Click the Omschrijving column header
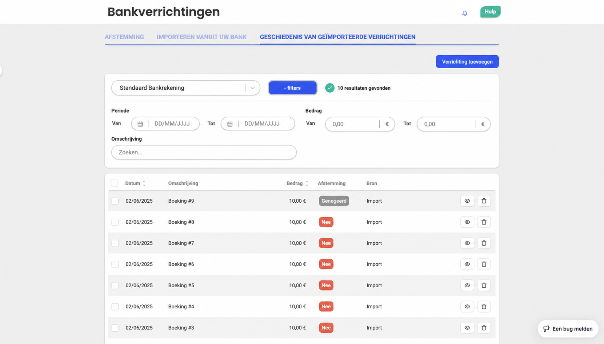604x344 pixels. point(183,183)
